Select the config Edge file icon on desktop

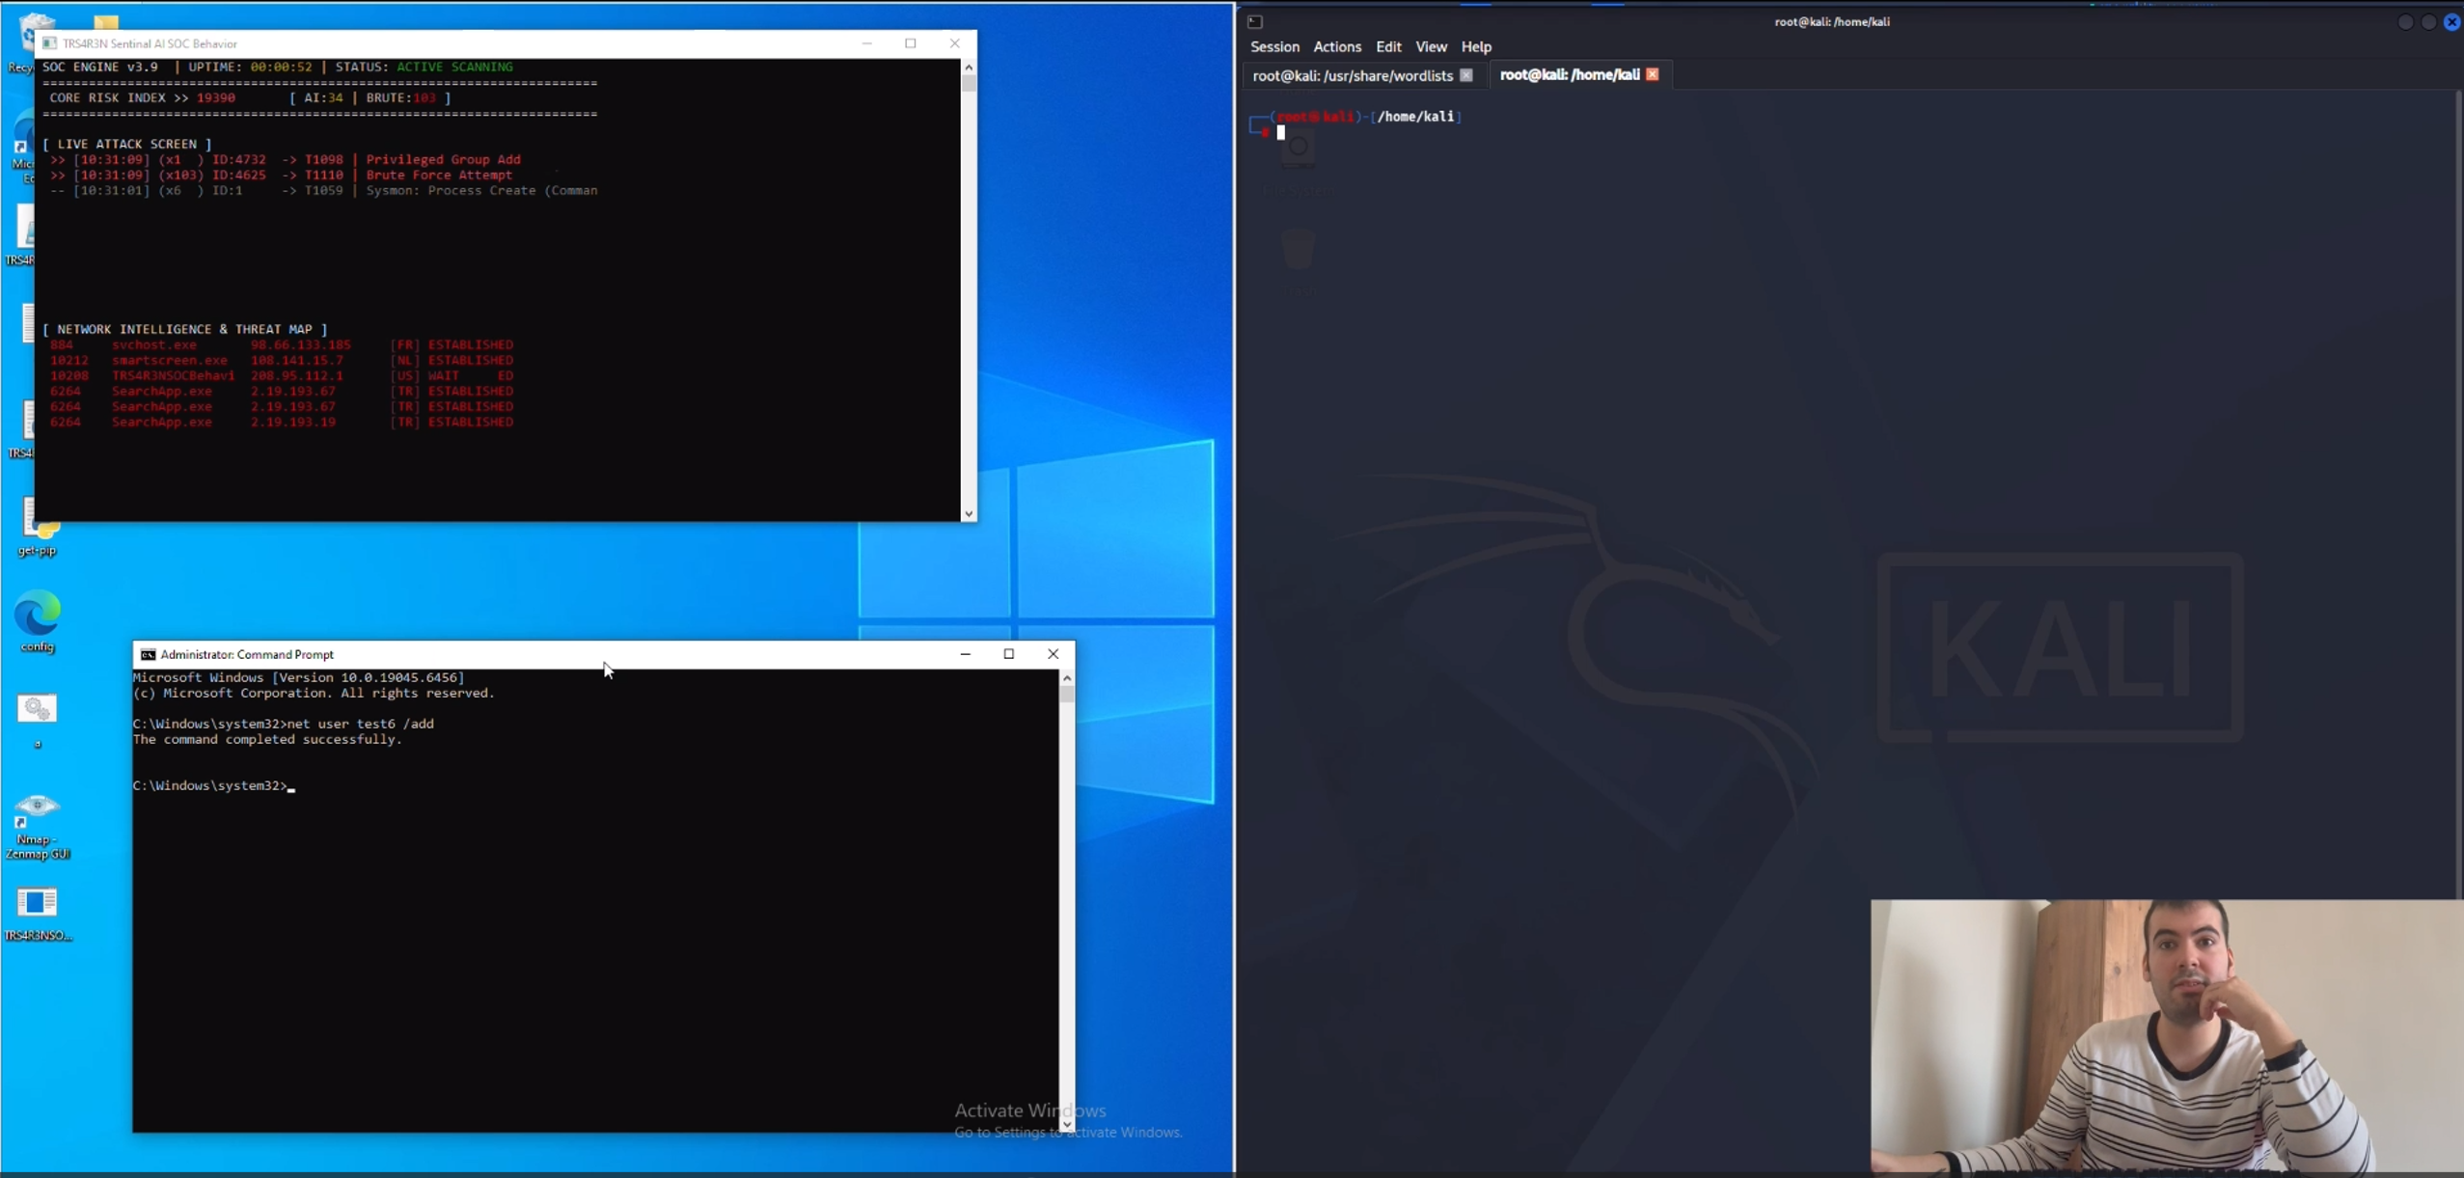coord(38,615)
